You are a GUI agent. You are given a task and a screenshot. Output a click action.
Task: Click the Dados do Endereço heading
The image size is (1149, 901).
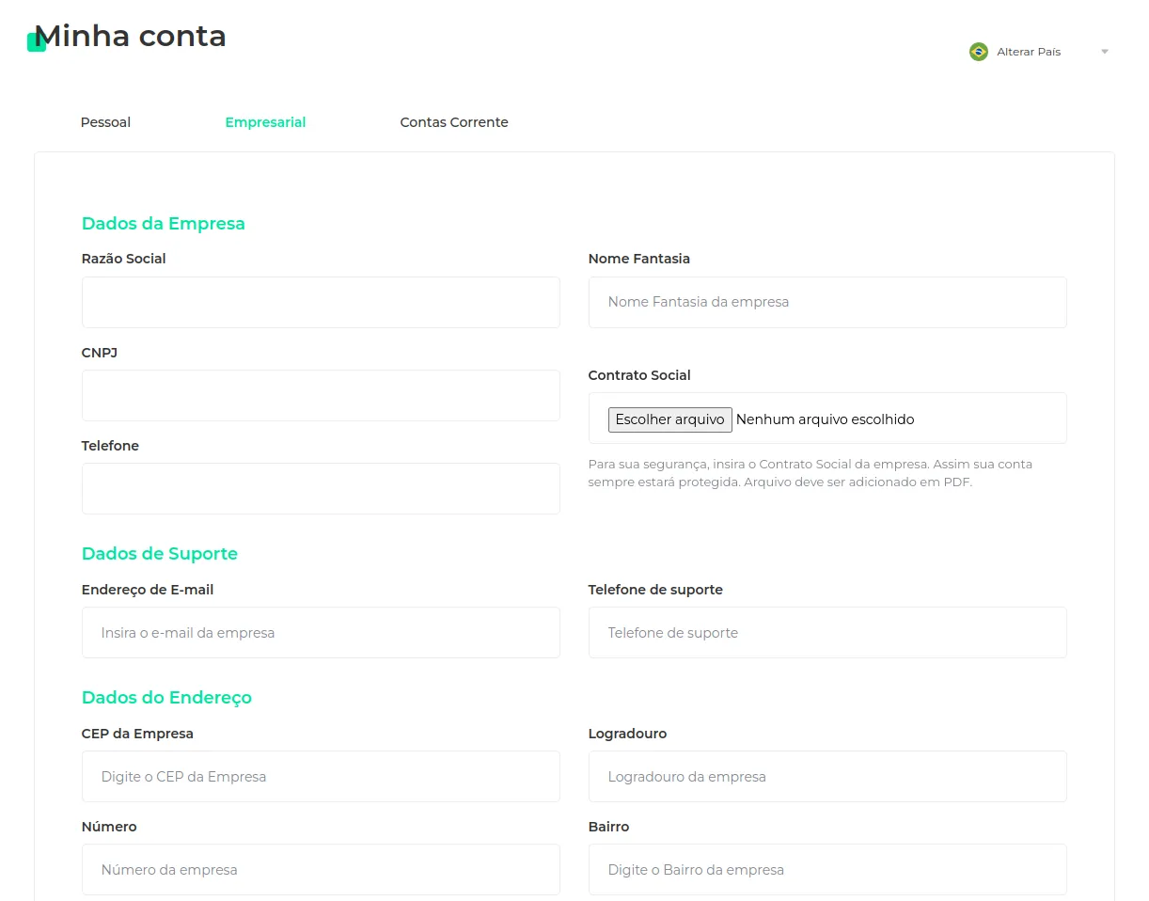tap(166, 698)
